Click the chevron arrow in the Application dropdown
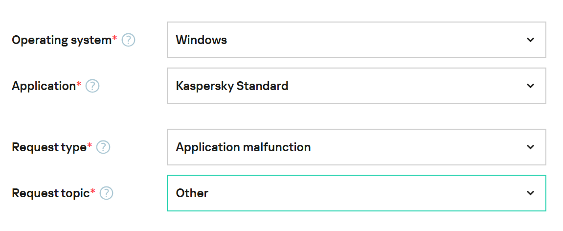 click(530, 86)
